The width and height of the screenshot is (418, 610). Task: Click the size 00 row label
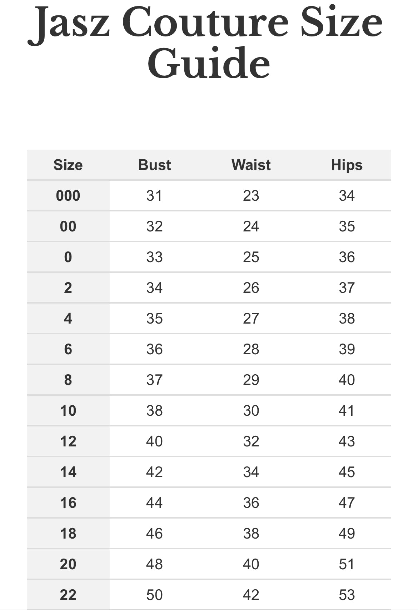click(x=68, y=226)
